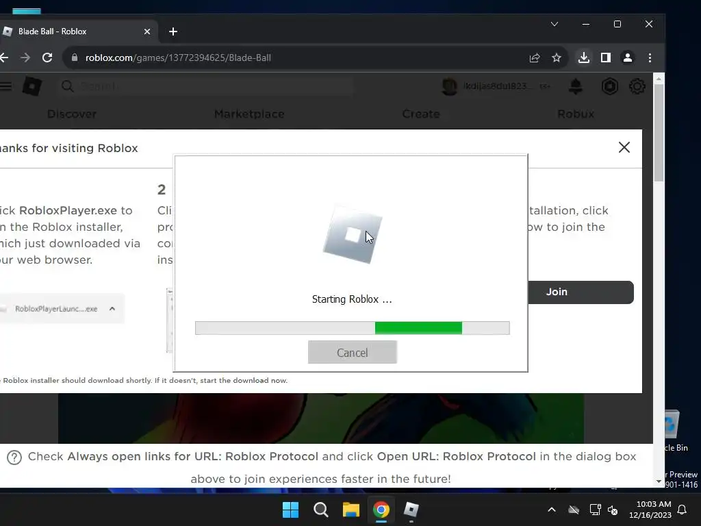The height and width of the screenshot is (526, 701).
Task: Go forward in browser history
Action: (25, 58)
